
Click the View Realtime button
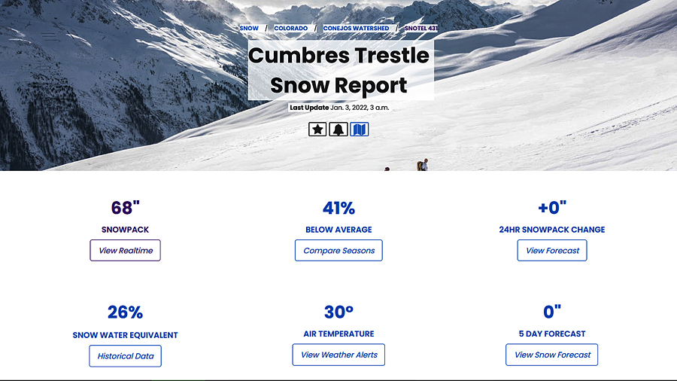(x=125, y=251)
